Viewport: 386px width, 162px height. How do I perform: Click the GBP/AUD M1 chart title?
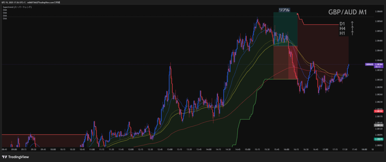coord(347,12)
